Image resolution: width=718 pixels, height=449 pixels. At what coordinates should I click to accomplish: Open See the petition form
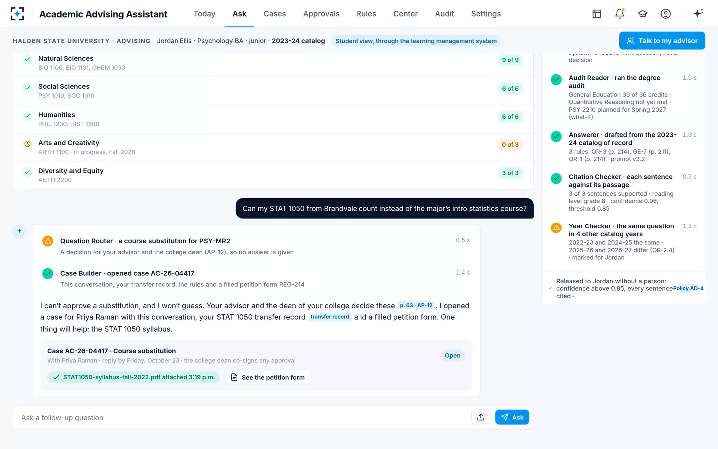coord(268,377)
